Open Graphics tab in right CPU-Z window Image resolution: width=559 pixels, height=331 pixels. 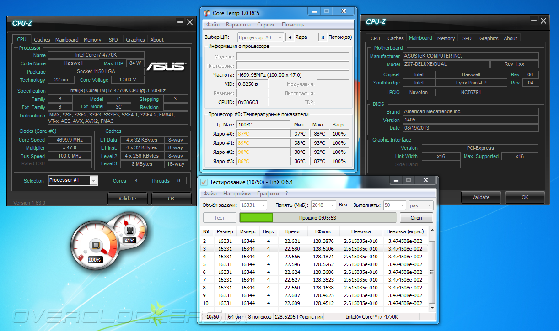pyautogui.click(x=489, y=38)
